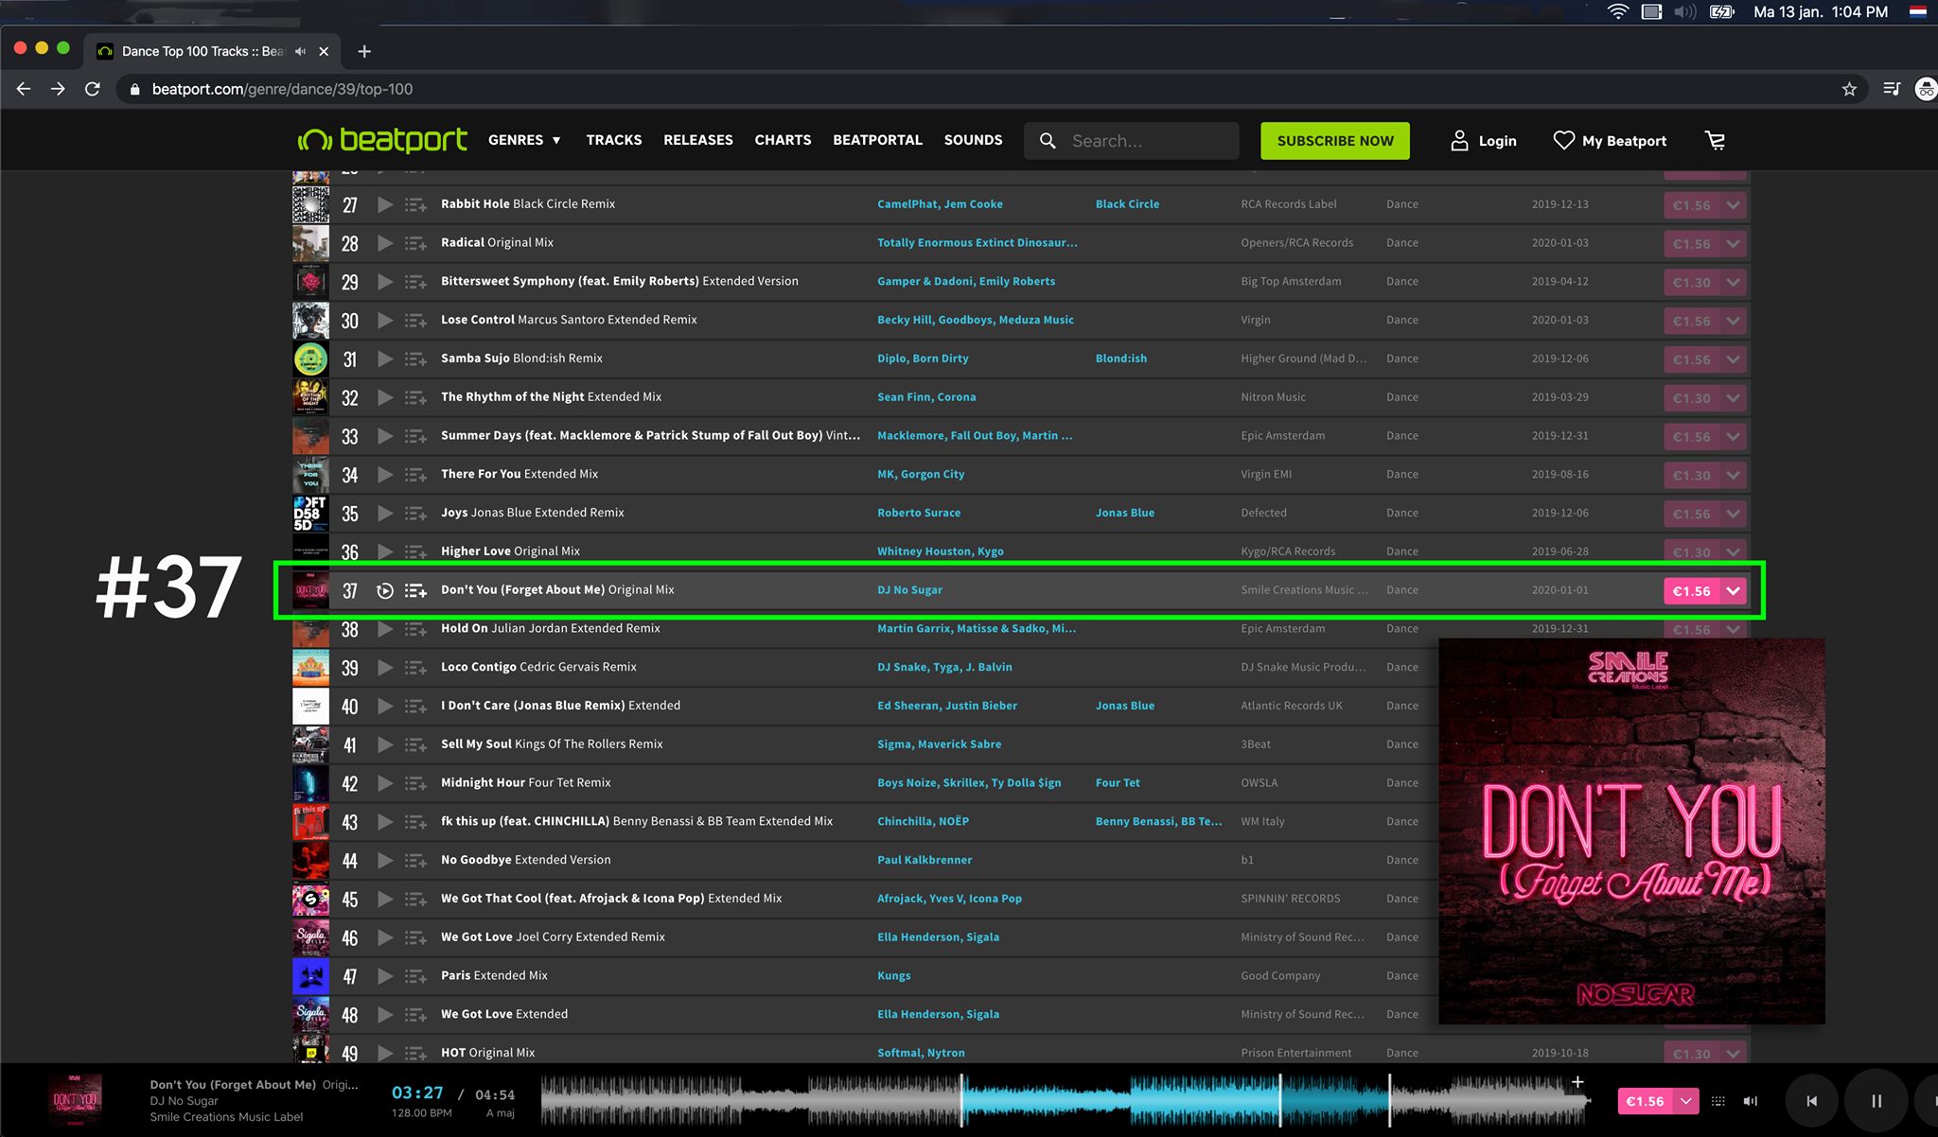
Task: Add Midnight Hour to queue
Action: pos(415,783)
